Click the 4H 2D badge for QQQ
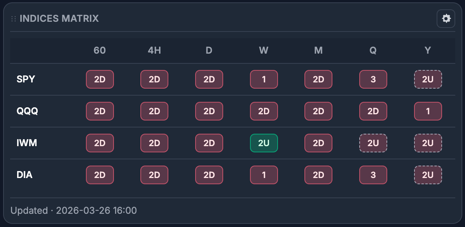Screen dimensions: 465x227 (x=154, y=111)
